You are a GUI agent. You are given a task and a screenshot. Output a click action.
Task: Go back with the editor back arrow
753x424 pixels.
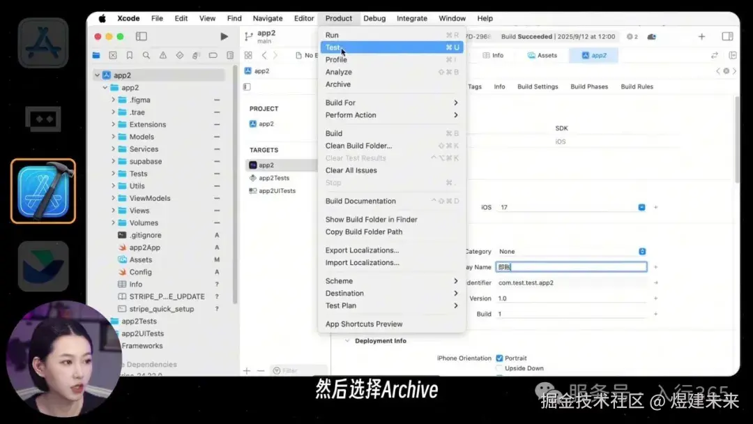pos(264,55)
